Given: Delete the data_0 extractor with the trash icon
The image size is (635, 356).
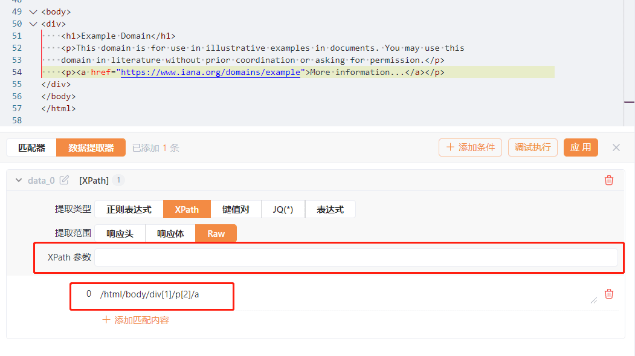Looking at the screenshot, I should click(609, 180).
